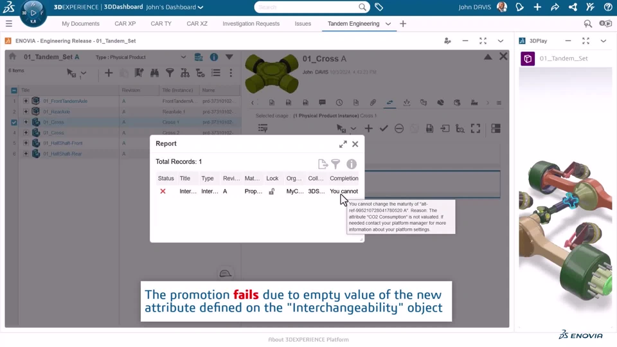Click the info icon in Report dialog

[x=352, y=164]
